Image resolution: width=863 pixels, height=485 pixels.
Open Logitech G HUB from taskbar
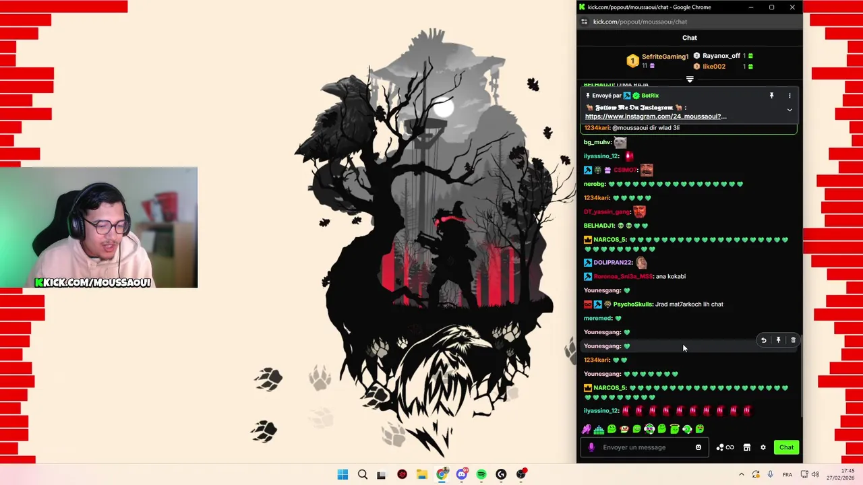501,475
